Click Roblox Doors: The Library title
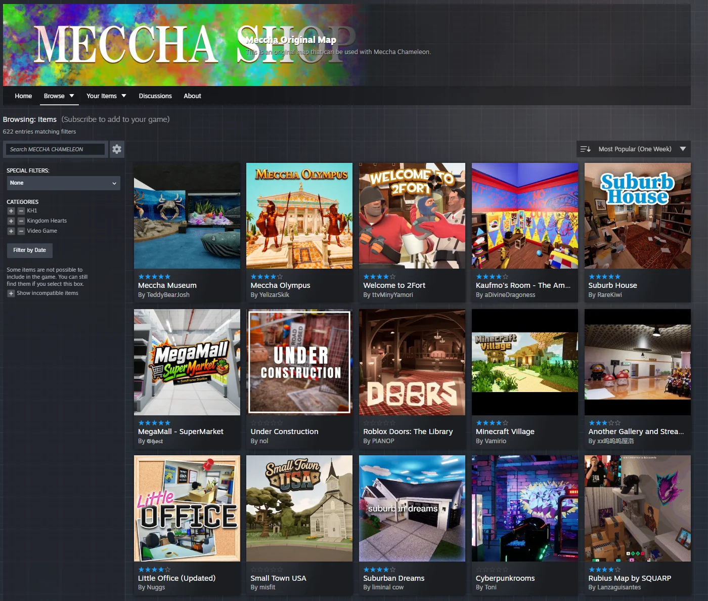Viewport: 708px width, 601px height. click(x=408, y=432)
